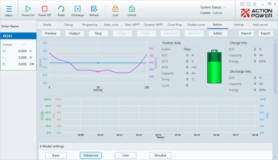Screen dimensions: 278x160
Task: Click the Comm Failure status text
Action: coord(217,13)
